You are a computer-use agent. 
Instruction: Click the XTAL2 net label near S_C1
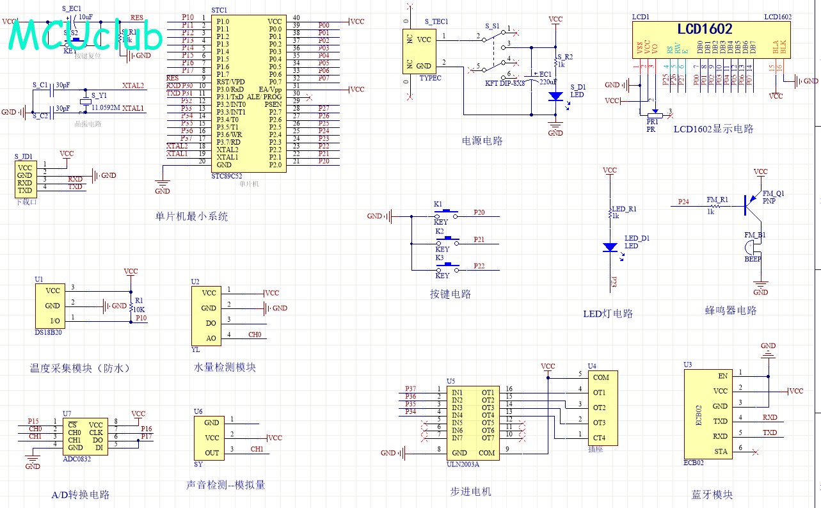coord(133,85)
